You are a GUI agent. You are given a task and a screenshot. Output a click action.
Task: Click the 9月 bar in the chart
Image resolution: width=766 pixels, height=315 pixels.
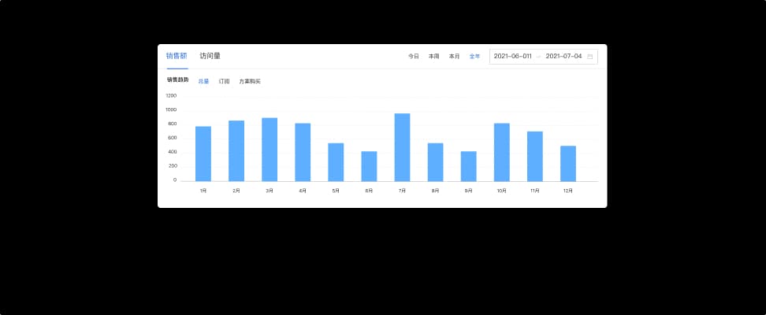(468, 166)
